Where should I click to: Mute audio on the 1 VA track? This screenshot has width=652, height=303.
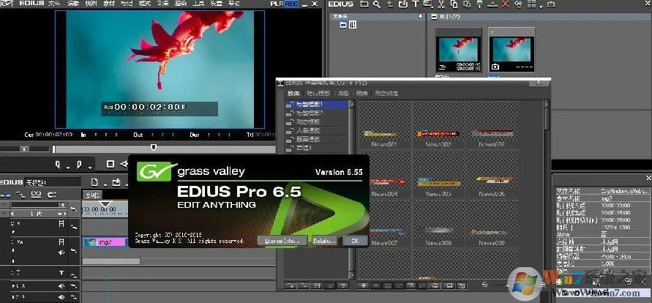tap(61, 252)
